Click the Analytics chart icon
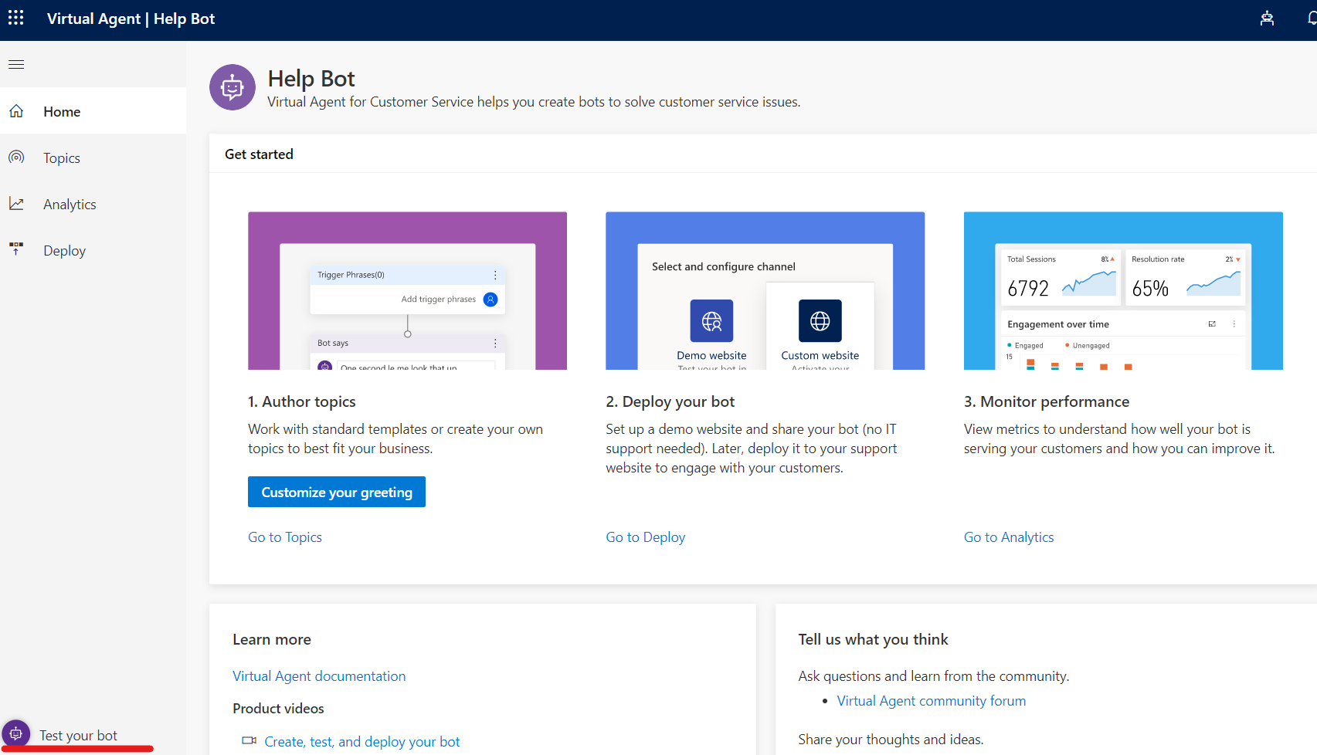This screenshot has height=755, width=1317. tap(16, 204)
